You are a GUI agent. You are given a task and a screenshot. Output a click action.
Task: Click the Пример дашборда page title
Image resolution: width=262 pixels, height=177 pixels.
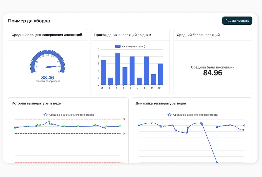(x=29, y=21)
